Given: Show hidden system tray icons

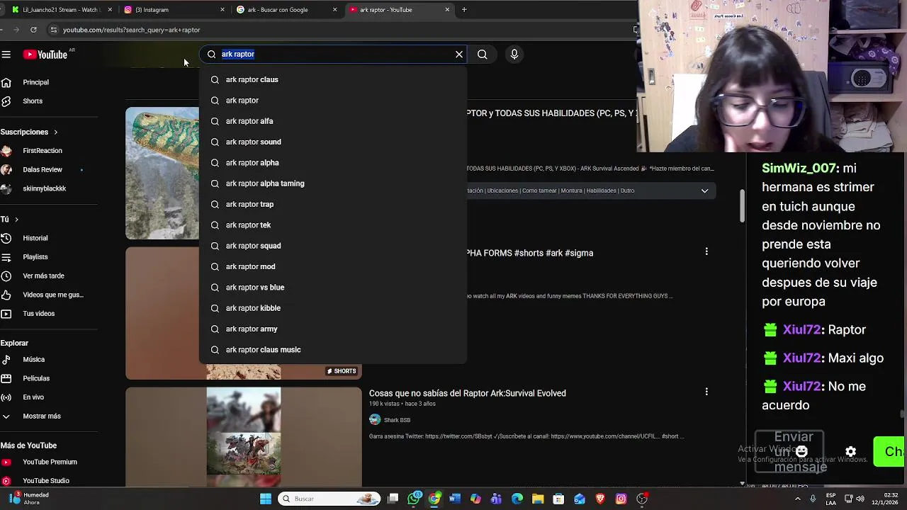Looking at the screenshot, I should 798,499.
